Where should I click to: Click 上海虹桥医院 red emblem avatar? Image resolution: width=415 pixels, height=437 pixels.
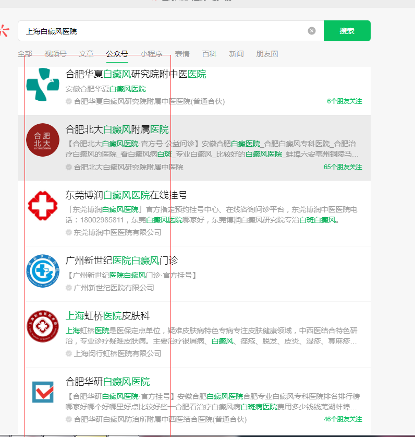[x=43, y=326]
